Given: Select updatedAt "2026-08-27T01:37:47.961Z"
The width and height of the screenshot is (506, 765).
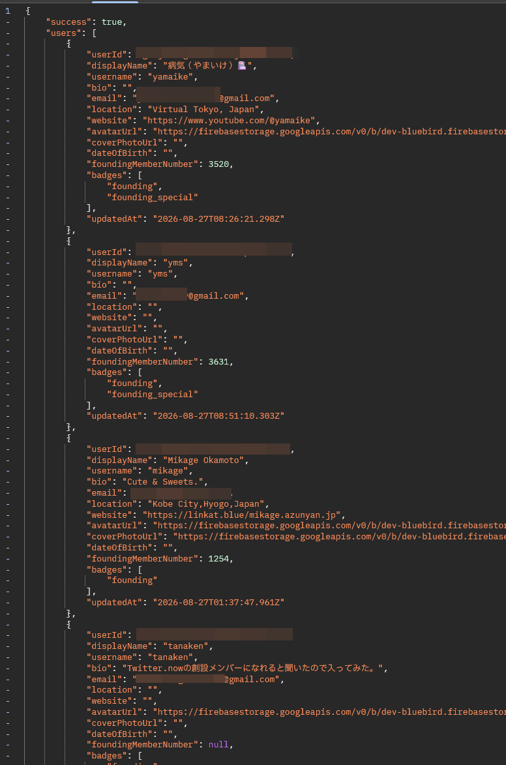Looking at the screenshot, I should pyautogui.click(x=218, y=603).
